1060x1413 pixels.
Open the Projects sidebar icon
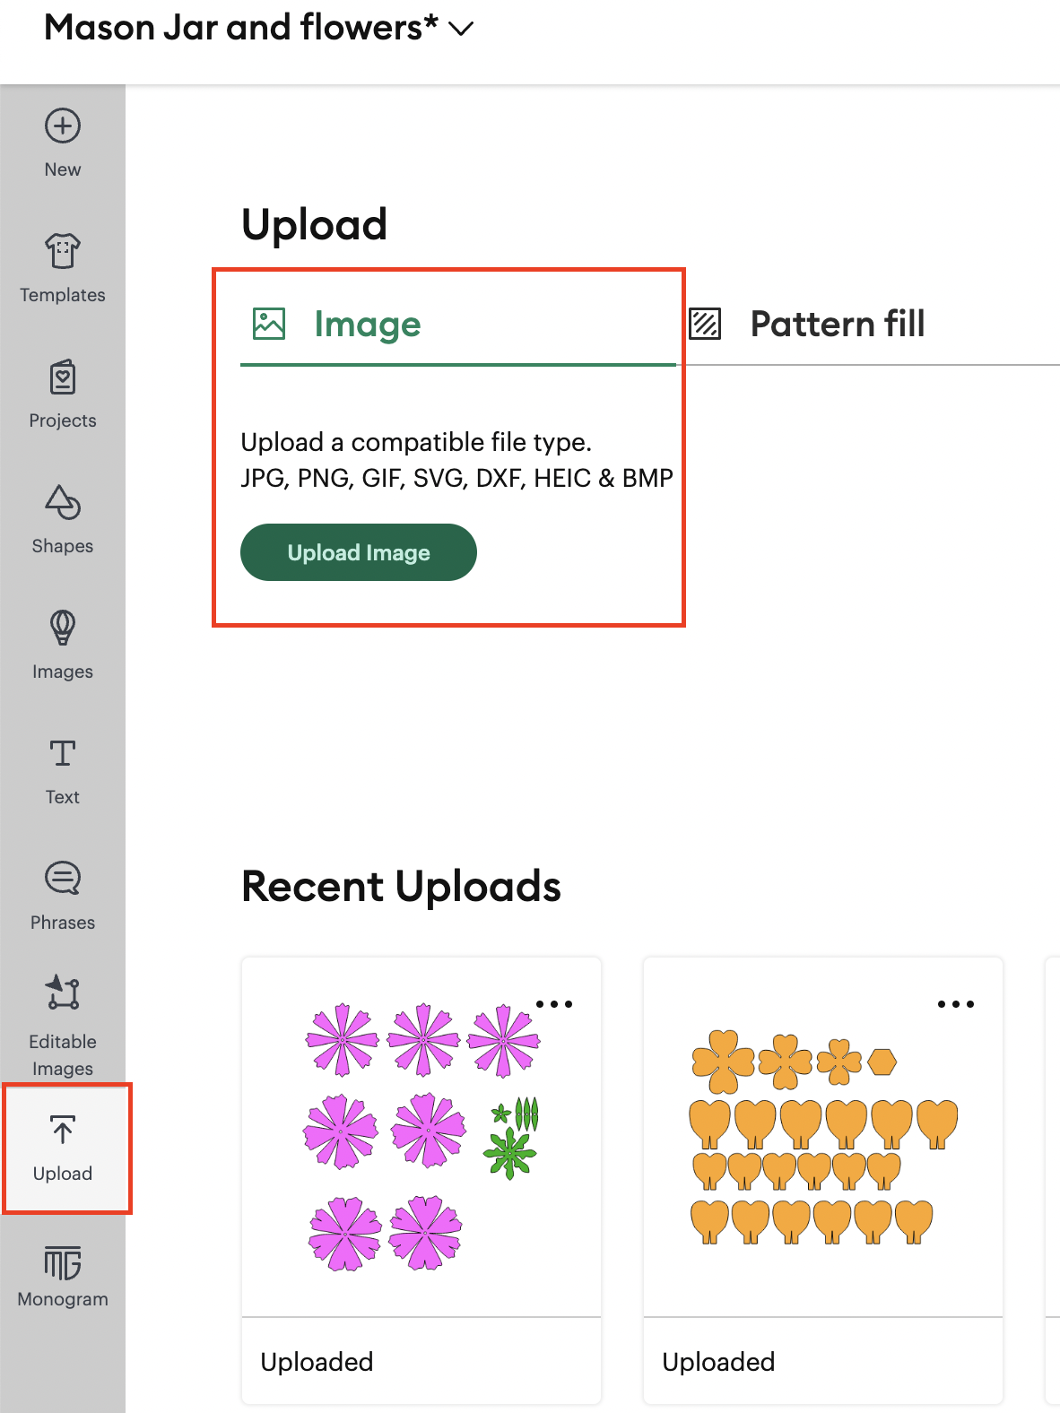tap(63, 377)
